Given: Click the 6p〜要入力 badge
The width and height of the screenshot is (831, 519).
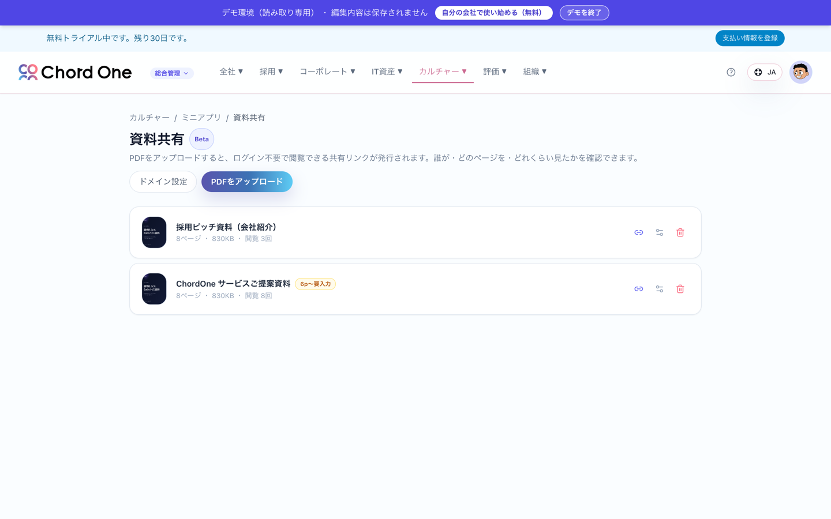Looking at the screenshot, I should pyautogui.click(x=315, y=284).
